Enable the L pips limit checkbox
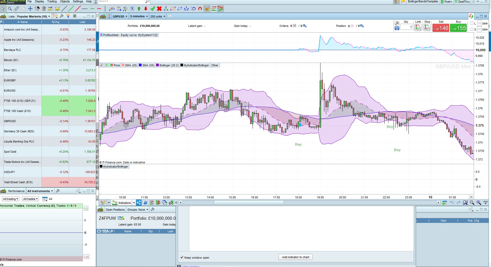Viewport: 491px width, 267px height. click(x=472, y=23)
